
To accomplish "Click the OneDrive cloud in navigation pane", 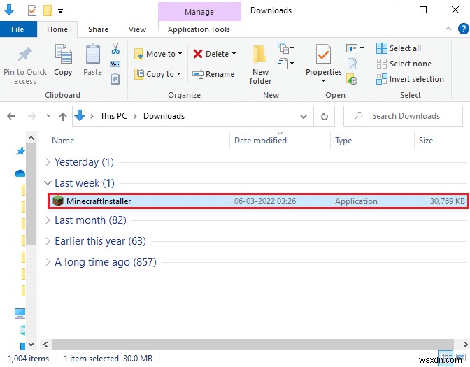I will coord(20,173).
